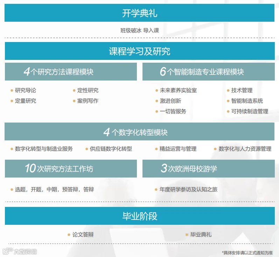Select the 毕业典礼 item
This screenshot has width=279, height=257.
[201, 235]
